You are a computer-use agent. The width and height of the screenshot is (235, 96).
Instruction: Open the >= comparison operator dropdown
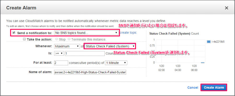59,53
